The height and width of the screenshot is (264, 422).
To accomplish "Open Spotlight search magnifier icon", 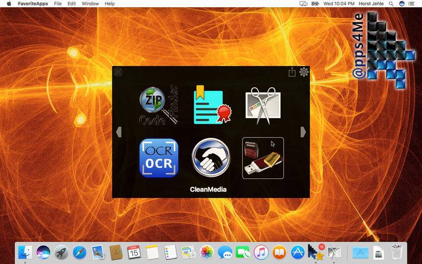I will pyautogui.click(x=391, y=4).
